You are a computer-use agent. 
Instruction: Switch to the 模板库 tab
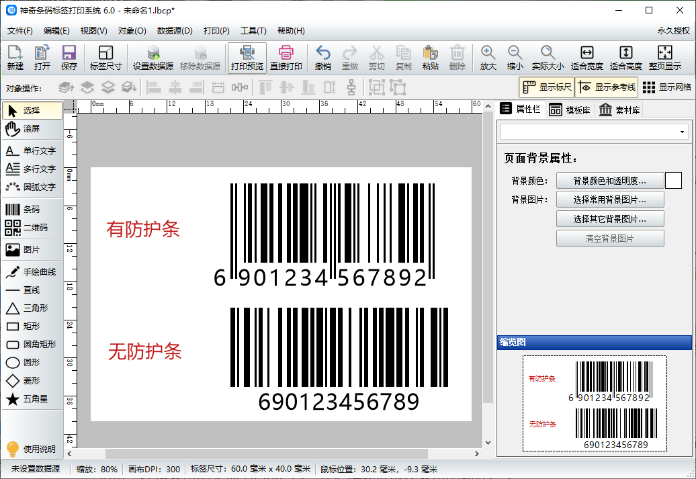tap(570, 110)
